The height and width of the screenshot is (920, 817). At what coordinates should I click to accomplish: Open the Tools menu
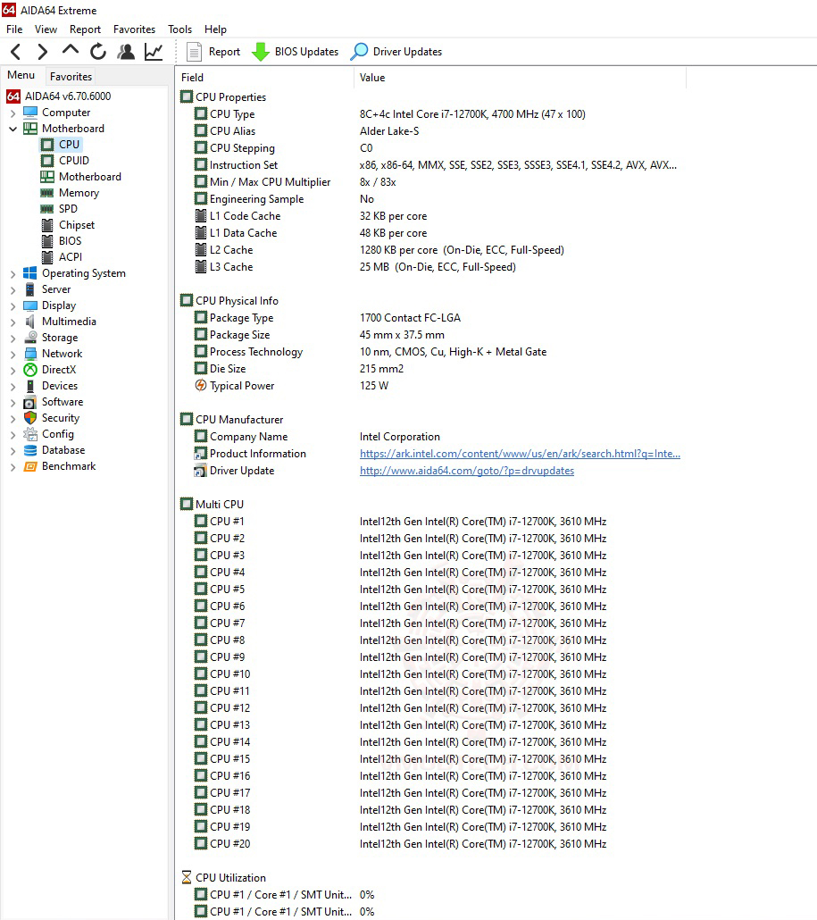179,29
